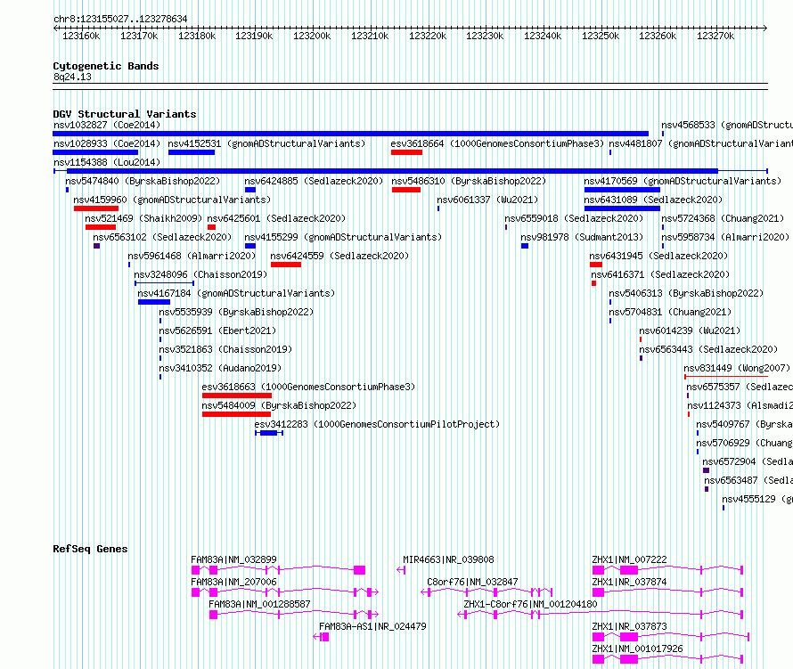Select the chr8:123155027..123278634 coordinate label
The height and width of the screenshot is (669, 793).
click(120, 20)
